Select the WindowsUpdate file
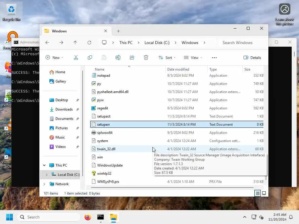Image resolution: width=299 pixels, height=224 pixels. [122, 165]
